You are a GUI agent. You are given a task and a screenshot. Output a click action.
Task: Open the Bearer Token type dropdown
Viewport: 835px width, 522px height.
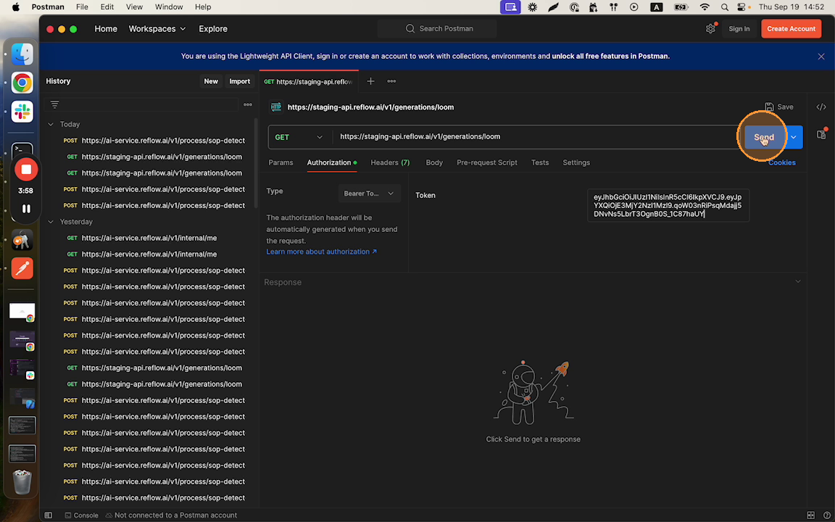pyautogui.click(x=369, y=194)
